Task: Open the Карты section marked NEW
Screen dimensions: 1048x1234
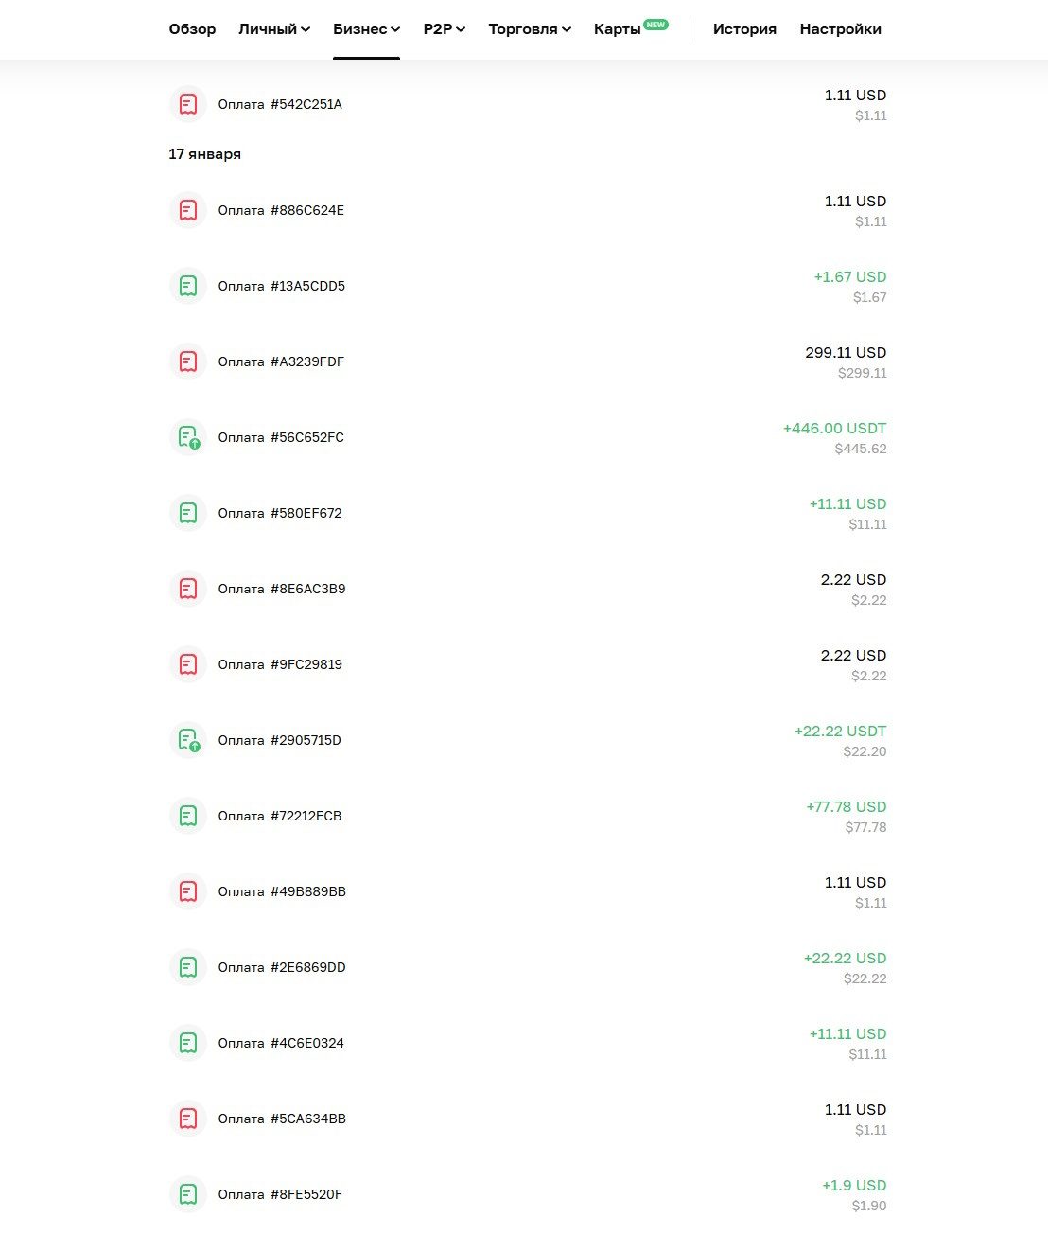Action: tap(618, 29)
